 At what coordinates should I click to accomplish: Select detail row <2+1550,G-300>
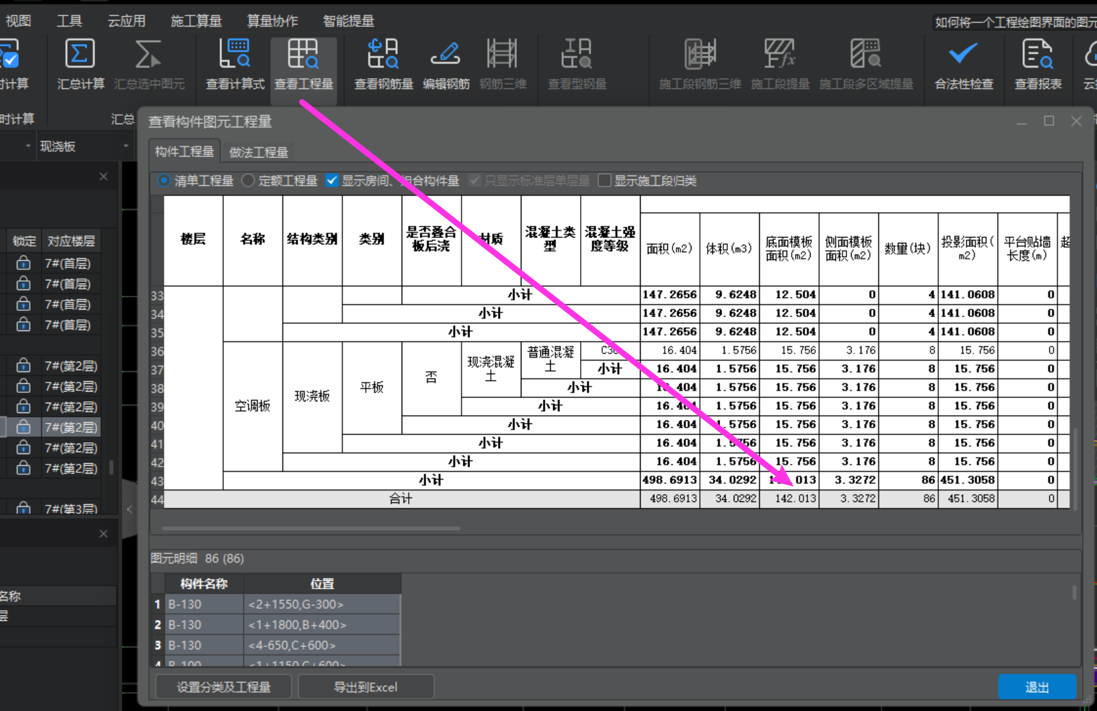pos(282,604)
